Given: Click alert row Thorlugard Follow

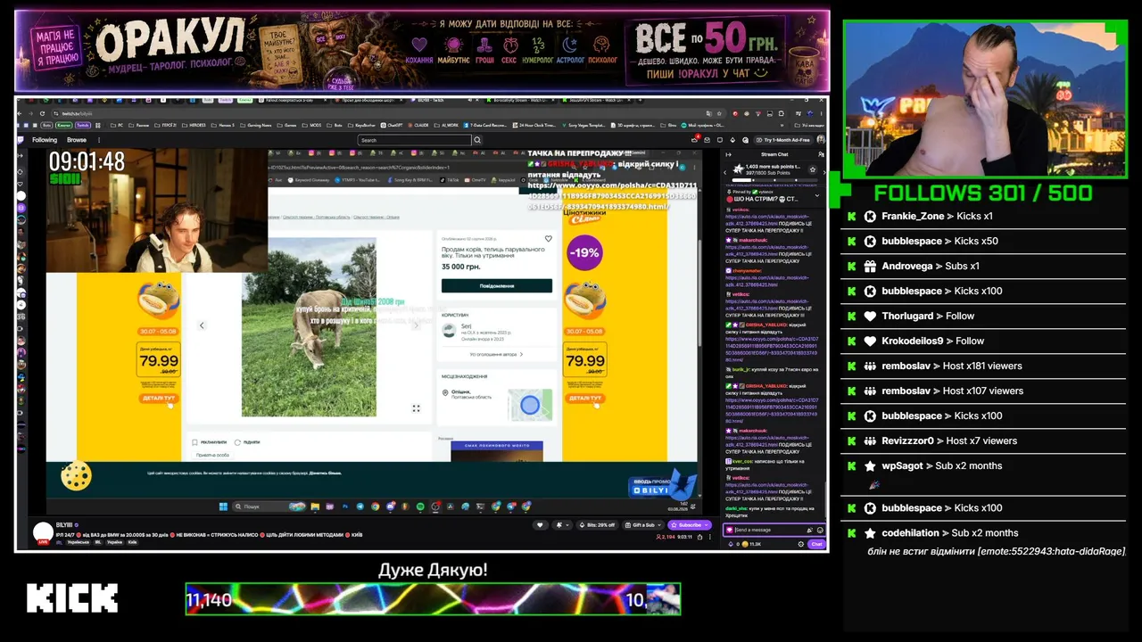Looking at the screenshot, I should pos(983,316).
